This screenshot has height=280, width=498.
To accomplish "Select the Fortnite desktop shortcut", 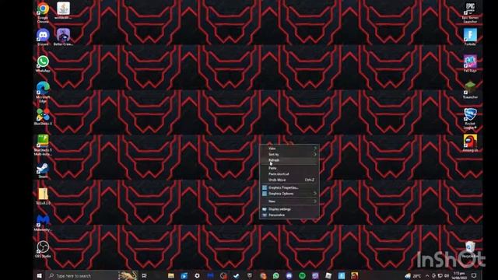I will pos(470,37).
